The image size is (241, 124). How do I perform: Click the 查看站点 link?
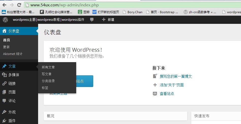click(x=167, y=94)
